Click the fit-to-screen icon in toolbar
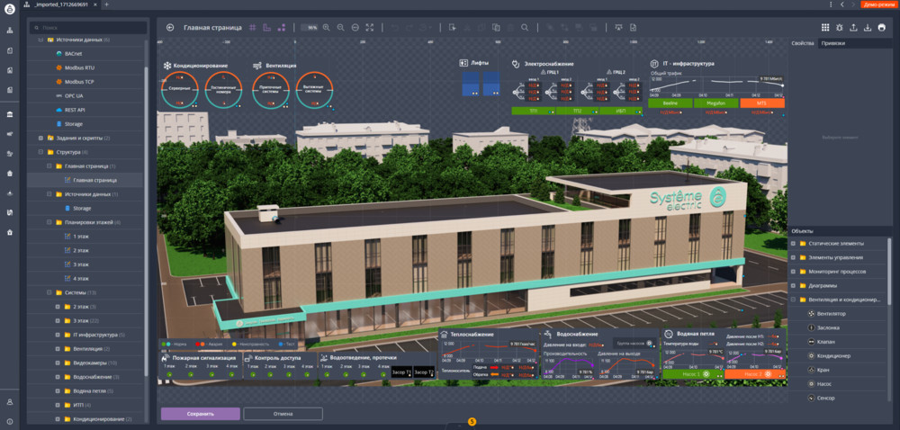The height and width of the screenshot is (430, 900). [369, 28]
